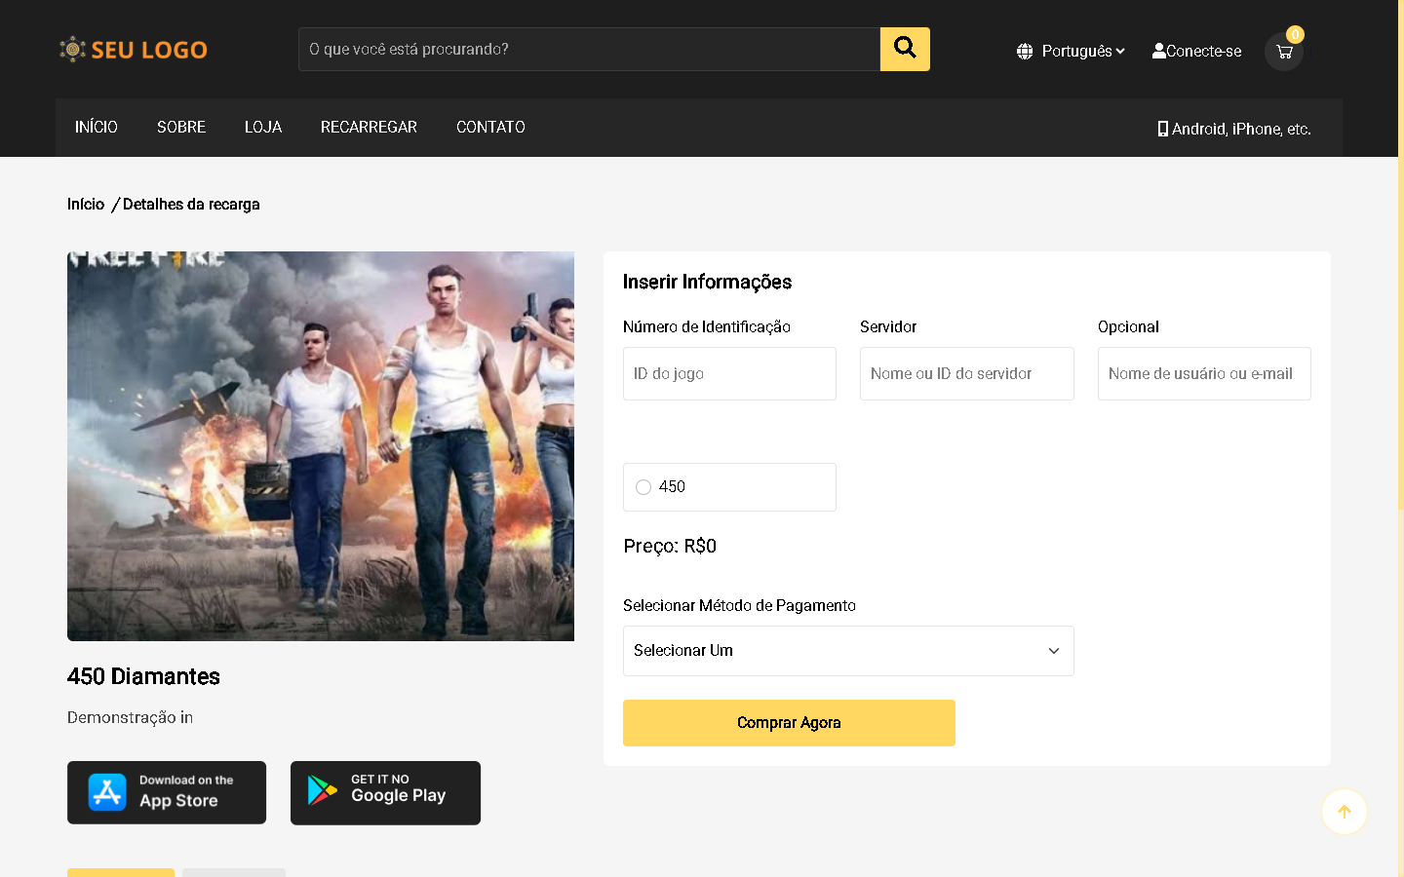Viewport: 1404px width, 877px height.
Task: Select the 450 diamonds radio option
Action: pos(643,487)
